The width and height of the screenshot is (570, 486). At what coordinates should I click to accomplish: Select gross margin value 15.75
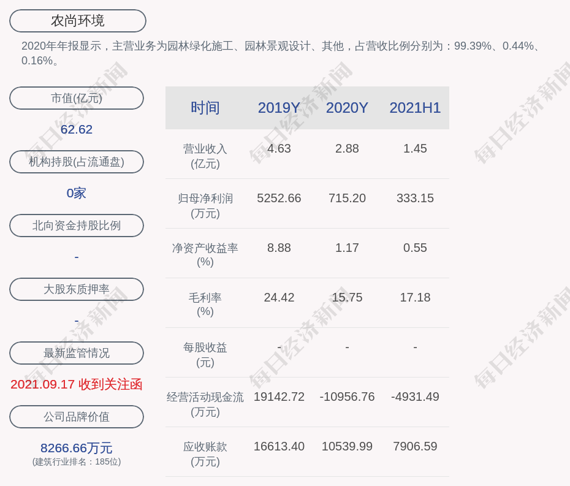click(347, 297)
